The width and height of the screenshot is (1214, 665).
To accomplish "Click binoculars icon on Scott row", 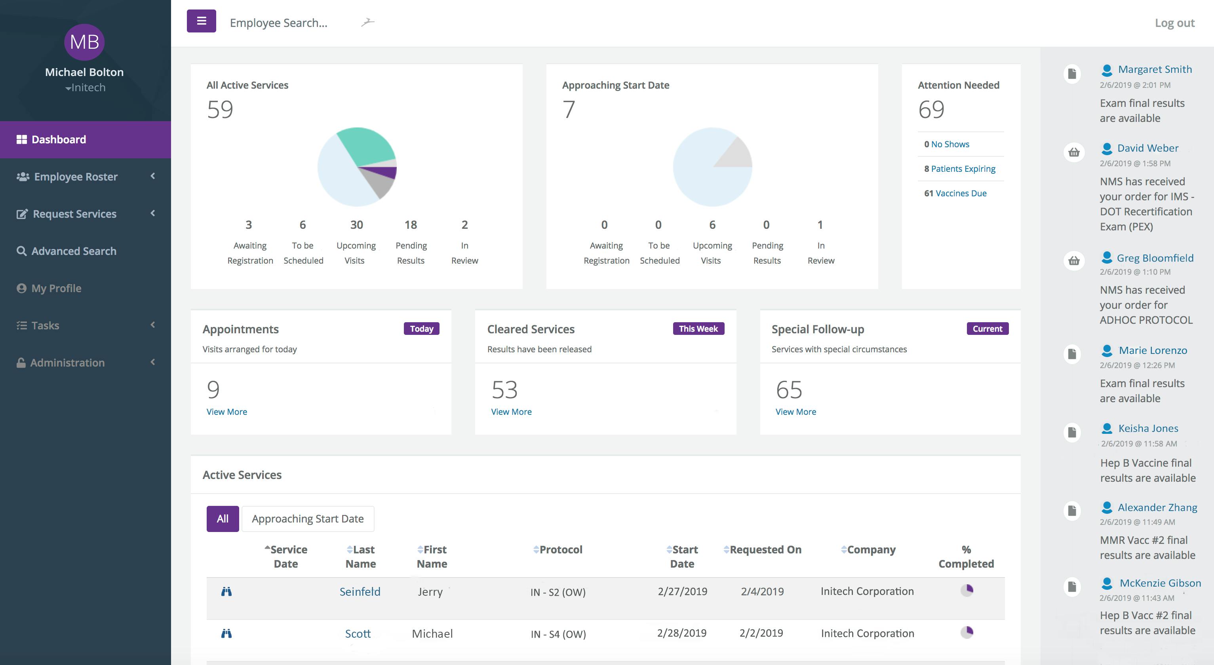I will (x=226, y=633).
